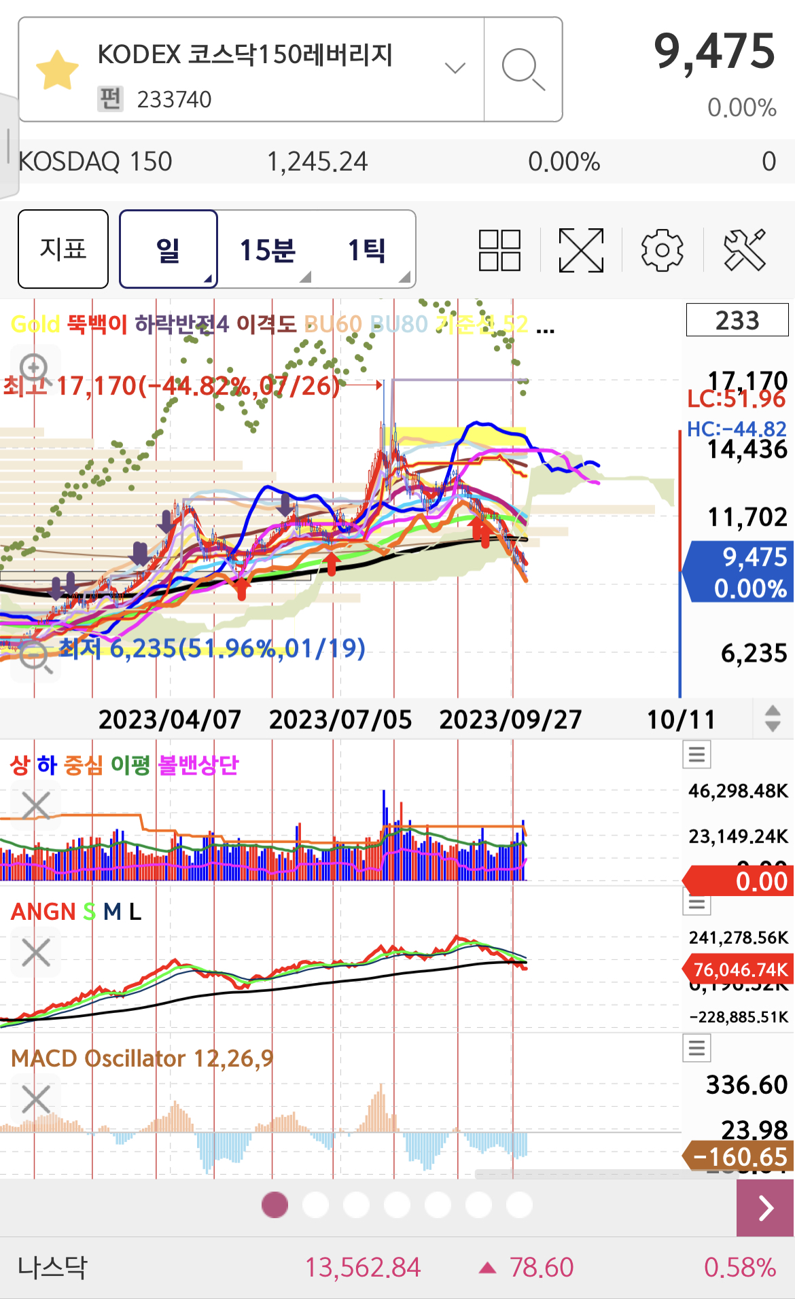Tap the blue 9,475 price tag on axis

click(739, 572)
